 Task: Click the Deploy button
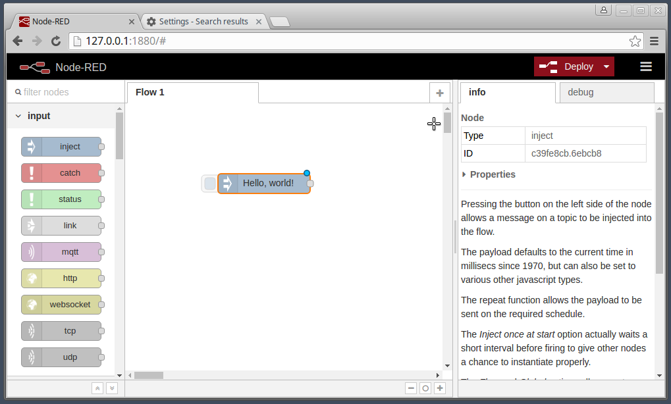pyautogui.click(x=566, y=66)
